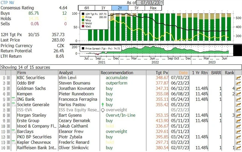
Task: Switch chart range to 1Y
Action: tap(103, 8)
